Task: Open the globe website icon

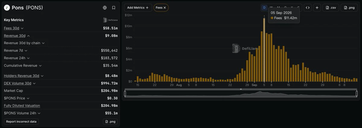Action: (105, 8)
